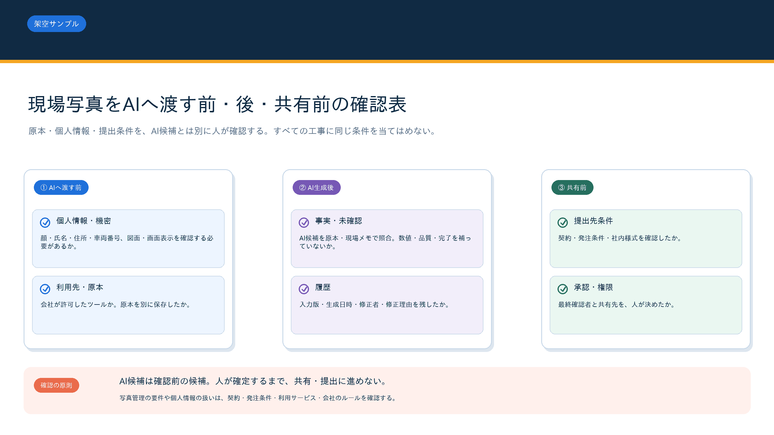Select the ③ 共有前 pill label
Screen dimensions: 774x435
tap(572, 188)
